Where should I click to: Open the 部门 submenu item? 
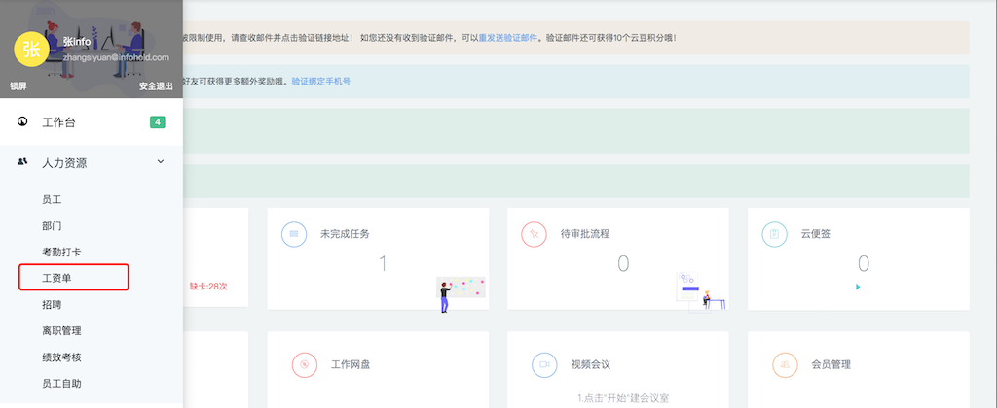click(x=52, y=226)
